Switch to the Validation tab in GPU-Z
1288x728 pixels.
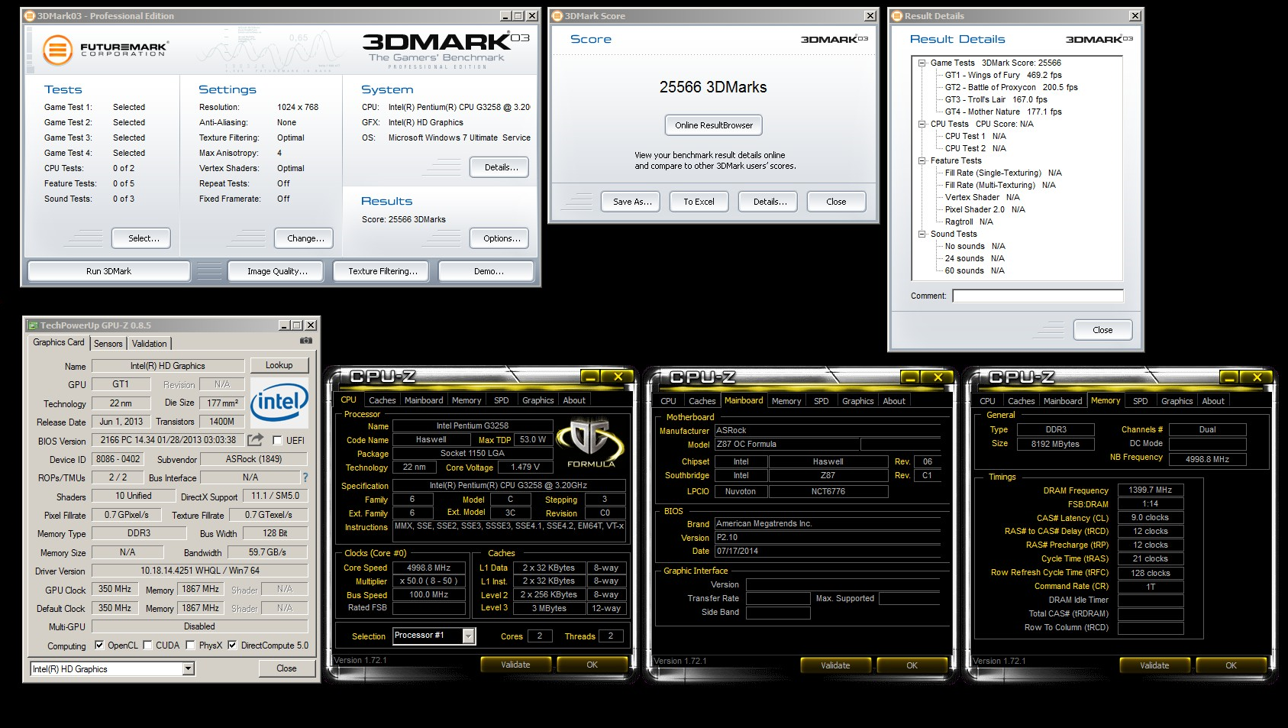[150, 344]
